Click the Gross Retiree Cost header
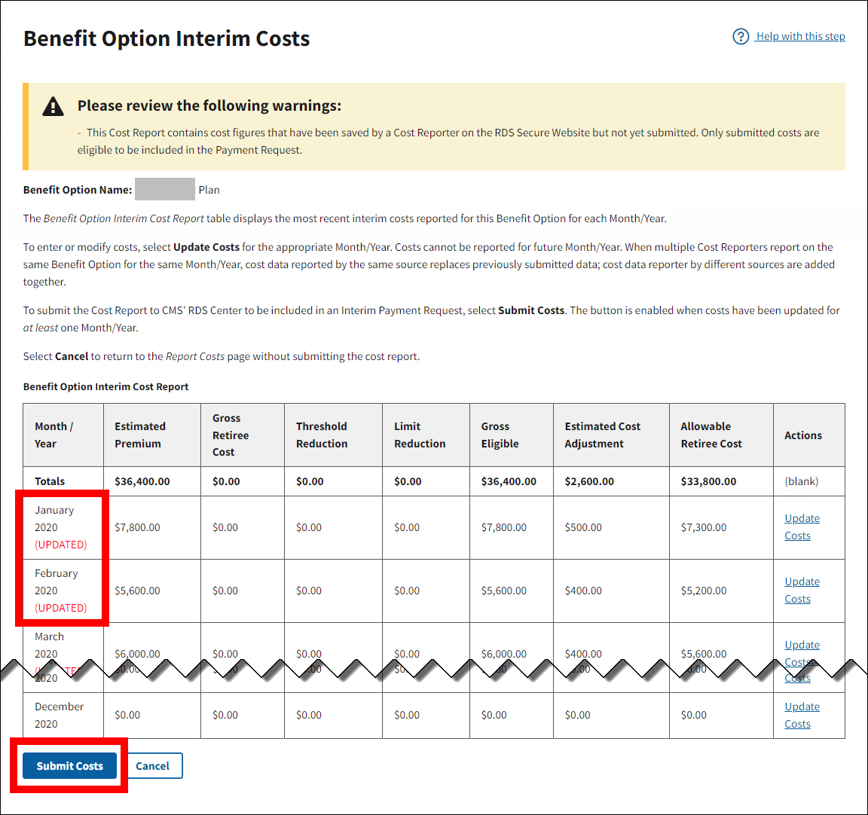 (x=230, y=435)
